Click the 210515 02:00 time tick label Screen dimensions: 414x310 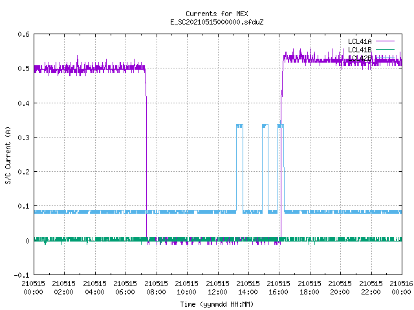(63, 288)
